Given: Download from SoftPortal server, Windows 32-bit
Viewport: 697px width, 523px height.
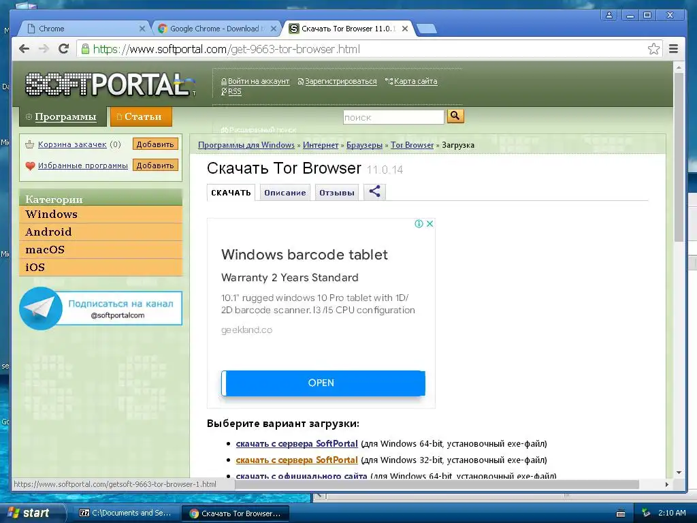Looking at the screenshot, I should [297, 460].
